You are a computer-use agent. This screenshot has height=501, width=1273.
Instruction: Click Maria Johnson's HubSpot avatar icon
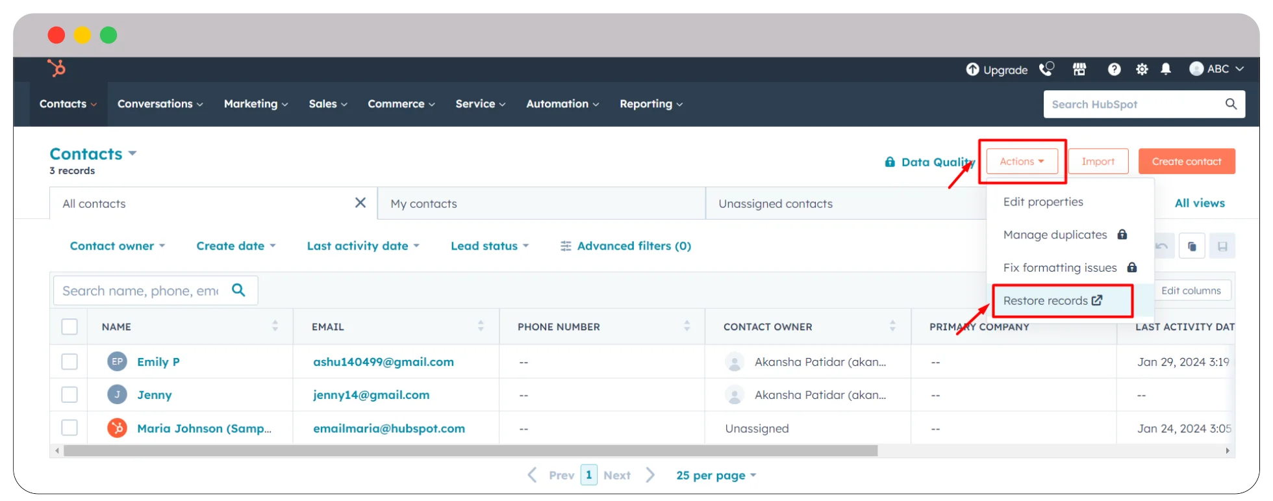pyautogui.click(x=117, y=428)
